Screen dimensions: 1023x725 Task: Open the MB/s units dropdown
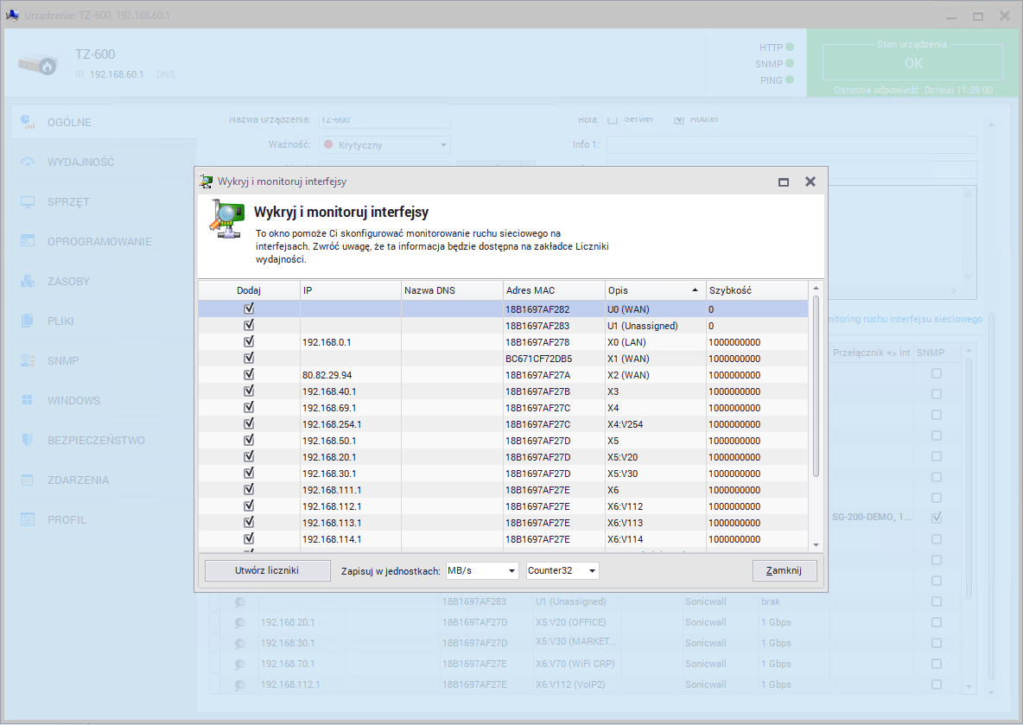481,570
